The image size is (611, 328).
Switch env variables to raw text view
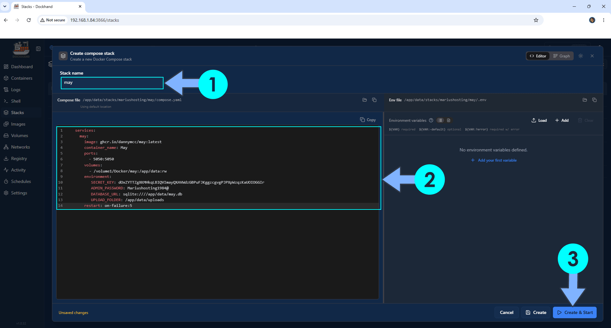[x=449, y=120]
